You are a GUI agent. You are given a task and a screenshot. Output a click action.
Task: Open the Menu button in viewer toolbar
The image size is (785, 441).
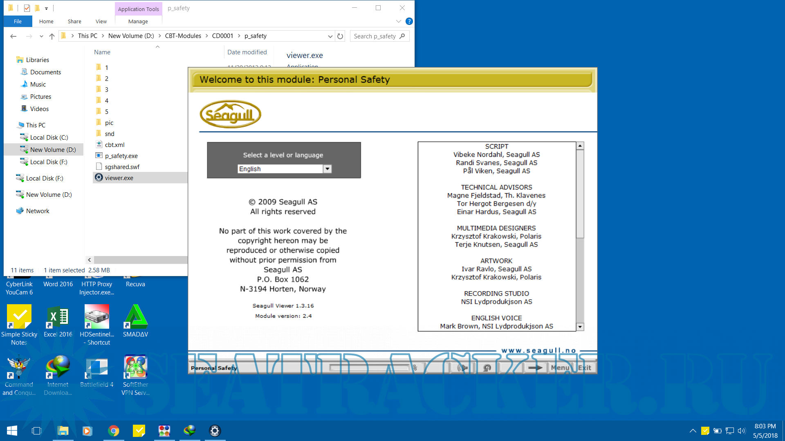(x=560, y=368)
